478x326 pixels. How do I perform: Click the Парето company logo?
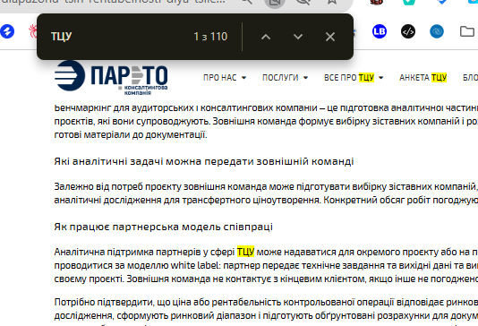pos(111,77)
